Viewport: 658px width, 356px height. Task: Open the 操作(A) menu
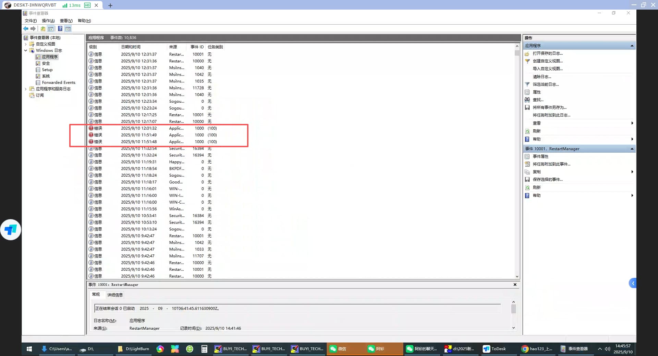[48, 21]
